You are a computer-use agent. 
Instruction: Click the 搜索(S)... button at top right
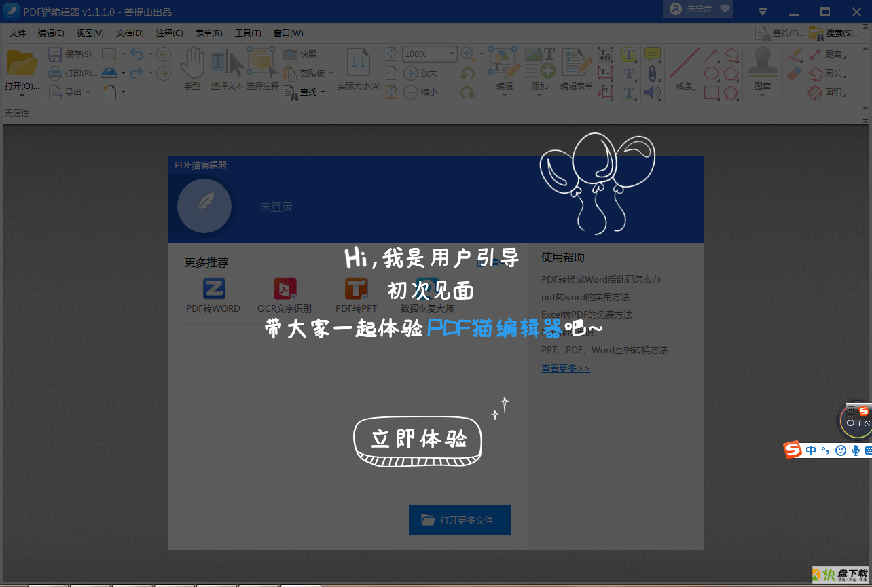(x=834, y=33)
